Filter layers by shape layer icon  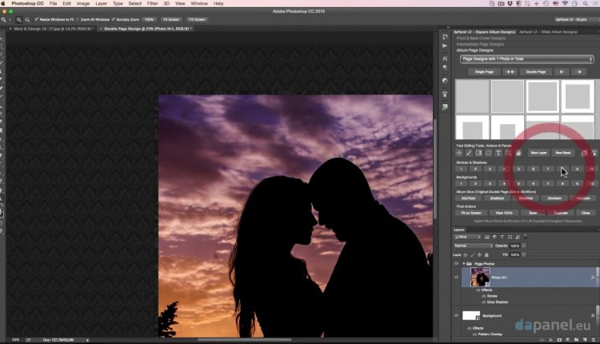pyautogui.click(x=510, y=238)
